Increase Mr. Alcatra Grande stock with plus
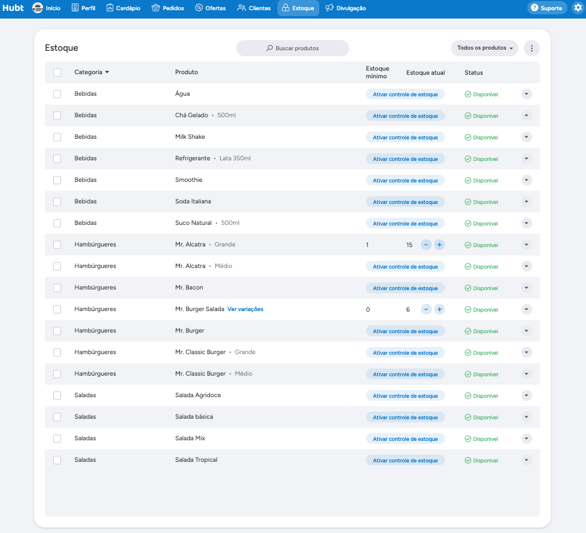The width and height of the screenshot is (586, 533). (439, 245)
